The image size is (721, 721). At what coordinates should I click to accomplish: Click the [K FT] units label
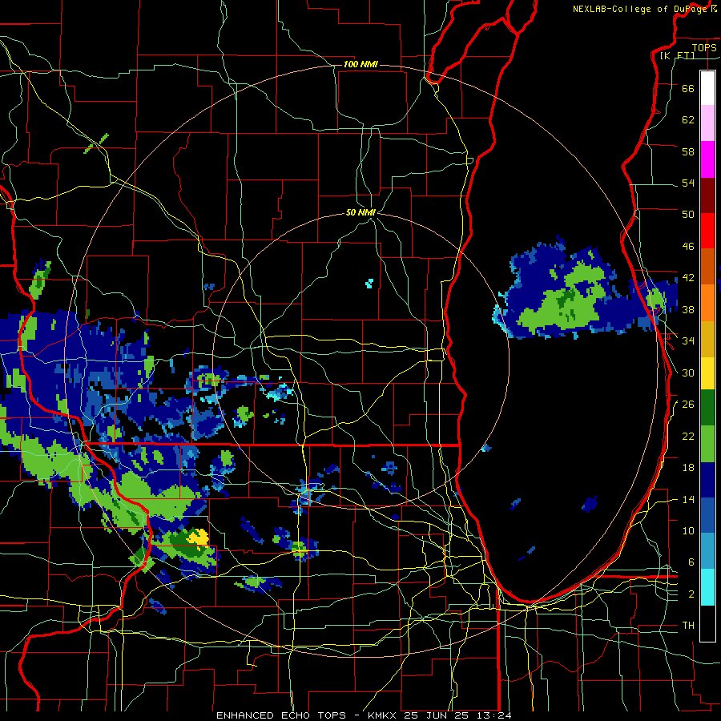point(678,55)
